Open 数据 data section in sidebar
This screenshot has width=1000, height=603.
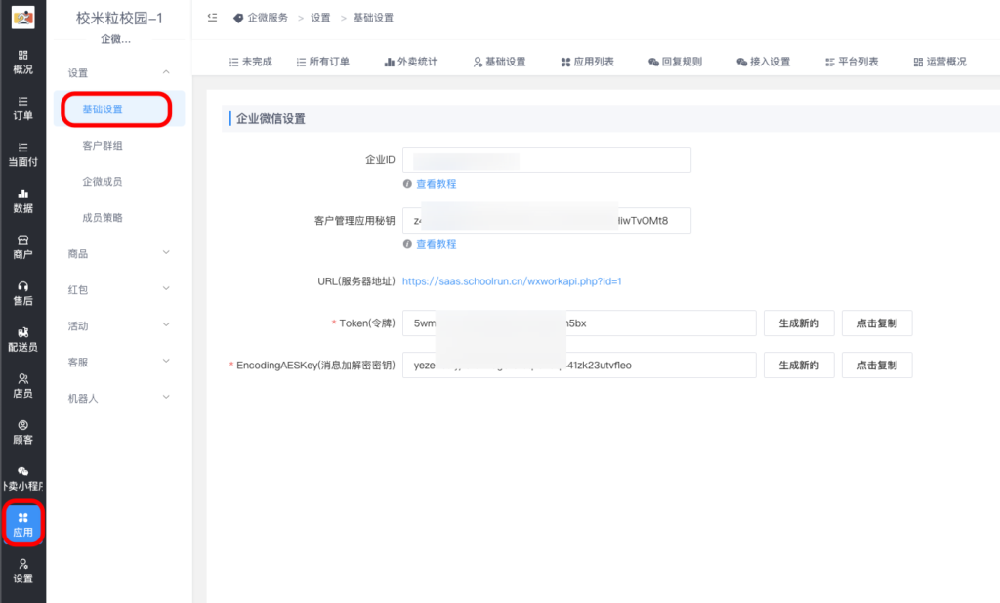22,200
